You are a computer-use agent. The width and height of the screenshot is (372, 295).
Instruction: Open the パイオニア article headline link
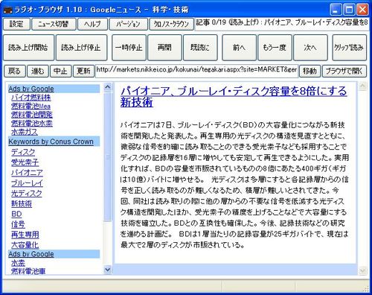[234, 97]
